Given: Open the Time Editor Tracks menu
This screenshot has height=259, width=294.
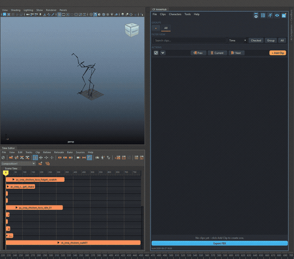Looking at the screenshot, I should pyautogui.click(x=29, y=152).
